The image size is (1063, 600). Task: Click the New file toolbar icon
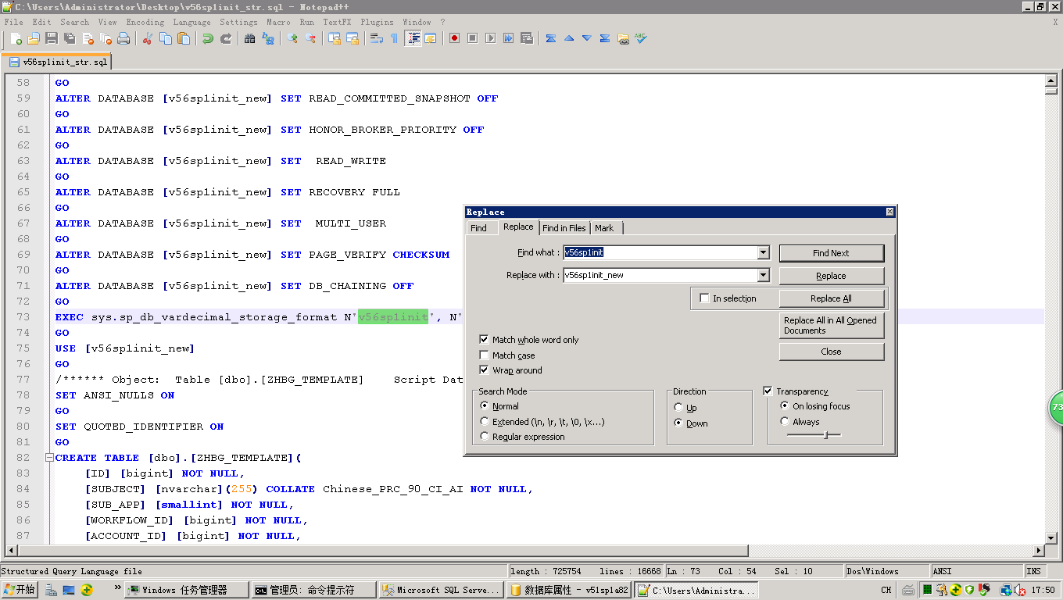[x=16, y=38]
